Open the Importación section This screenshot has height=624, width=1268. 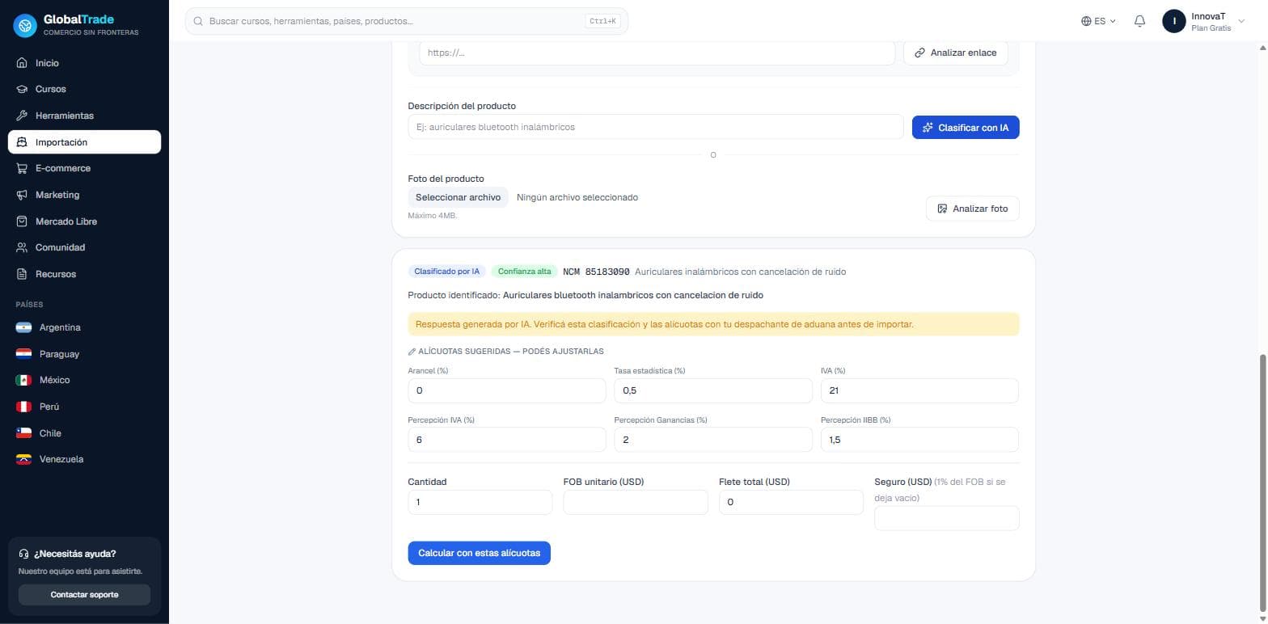(84, 142)
